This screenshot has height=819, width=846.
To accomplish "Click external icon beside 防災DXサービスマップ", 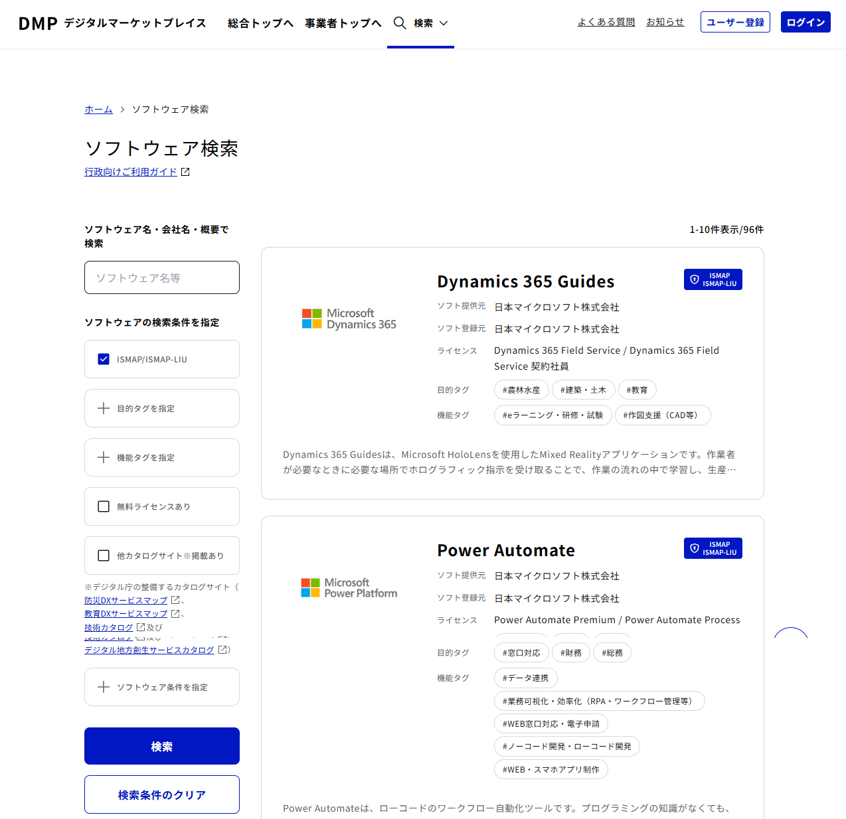I will tap(175, 600).
